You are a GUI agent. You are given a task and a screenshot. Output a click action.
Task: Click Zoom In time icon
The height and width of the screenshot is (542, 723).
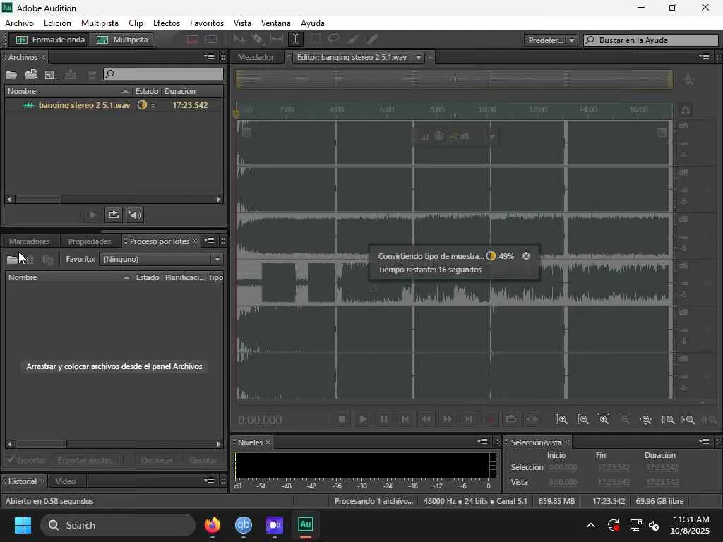[x=604, y=419]
